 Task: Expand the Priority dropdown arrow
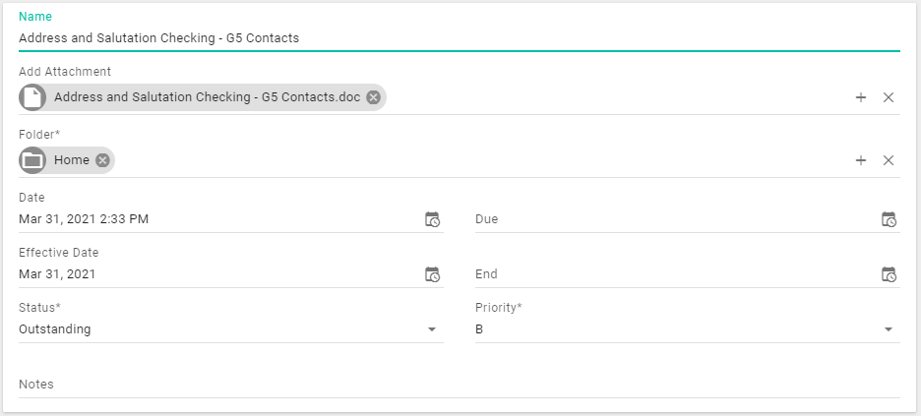889,329
